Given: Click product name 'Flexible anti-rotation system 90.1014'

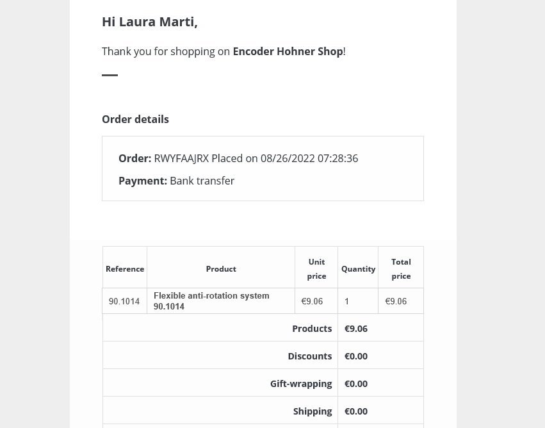Looking at the screenshot, I should pos(211,301).
